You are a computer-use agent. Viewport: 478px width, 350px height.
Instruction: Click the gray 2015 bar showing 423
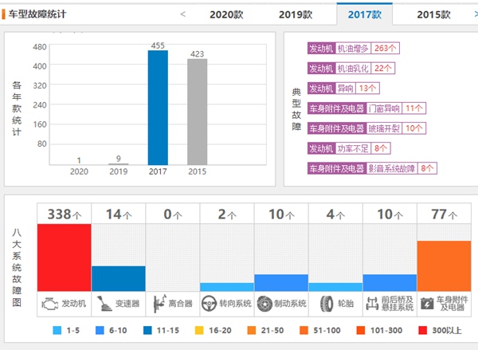coord(197,112)
